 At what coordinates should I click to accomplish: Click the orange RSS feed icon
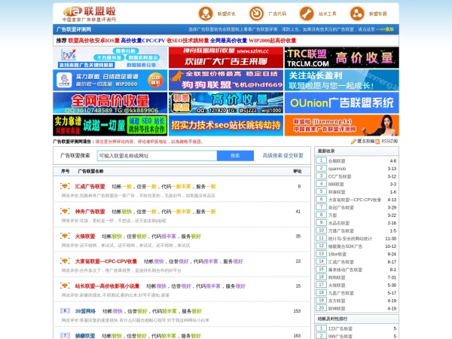coord(377,142)
